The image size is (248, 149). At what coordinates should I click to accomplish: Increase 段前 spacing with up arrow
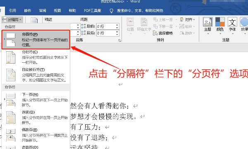point(117,25)
